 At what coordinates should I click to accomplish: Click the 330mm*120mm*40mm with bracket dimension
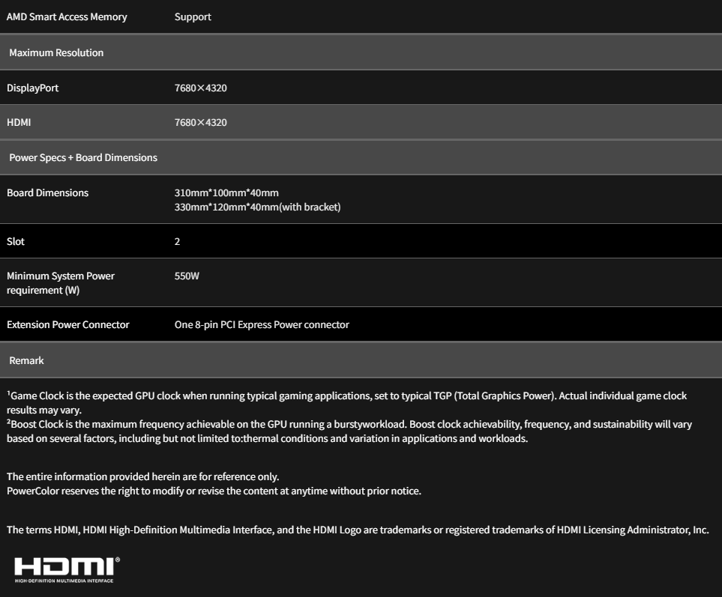257,207
